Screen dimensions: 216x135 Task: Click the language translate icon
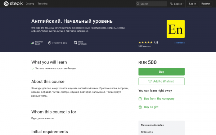[x=171, y=4]
